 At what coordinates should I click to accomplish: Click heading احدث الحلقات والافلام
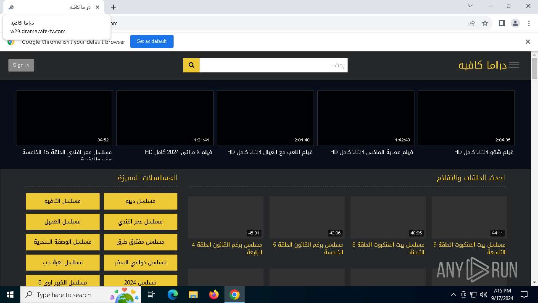tap(471, 178)
